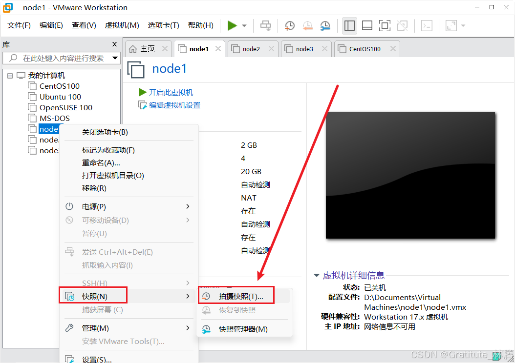Click the node1 virtual machine screen thumbnail
The height and width of the screenshot is (363, 515).
[x=410, y=176]
